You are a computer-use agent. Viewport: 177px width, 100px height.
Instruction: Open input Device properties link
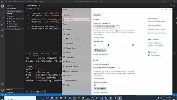pos(99,78)
